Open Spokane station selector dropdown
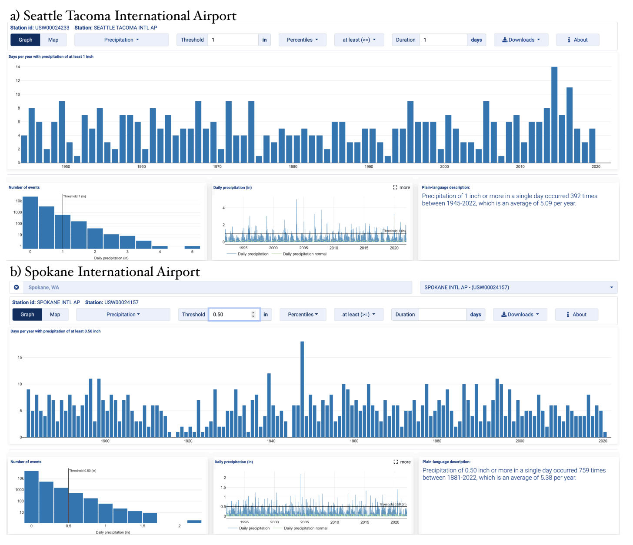 (x=518, y=287)
